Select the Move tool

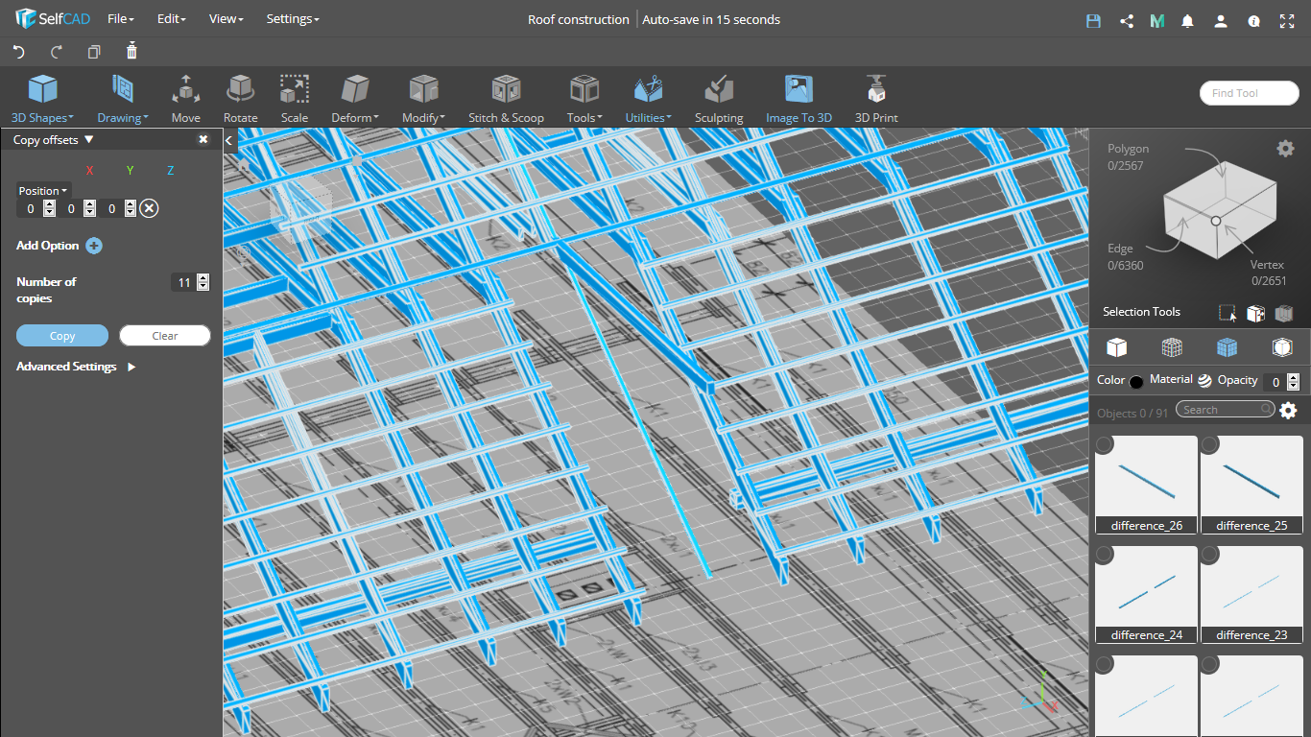(x=186, y=99)
